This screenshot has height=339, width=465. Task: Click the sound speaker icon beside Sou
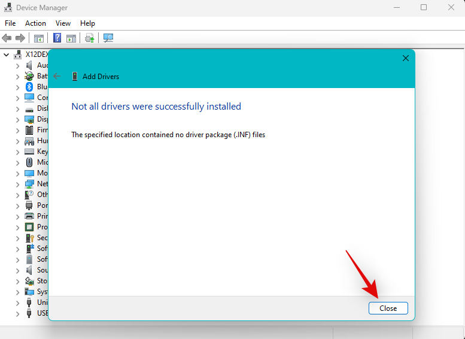pyautogui.click(x=29, y=270)
